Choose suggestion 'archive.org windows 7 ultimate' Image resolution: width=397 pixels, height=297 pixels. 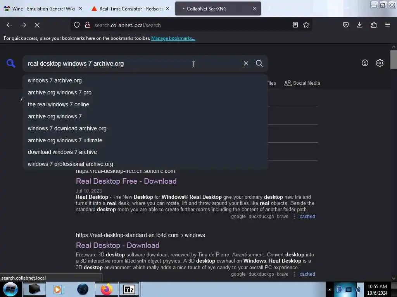pyautogui.click(x=145, y=140)
